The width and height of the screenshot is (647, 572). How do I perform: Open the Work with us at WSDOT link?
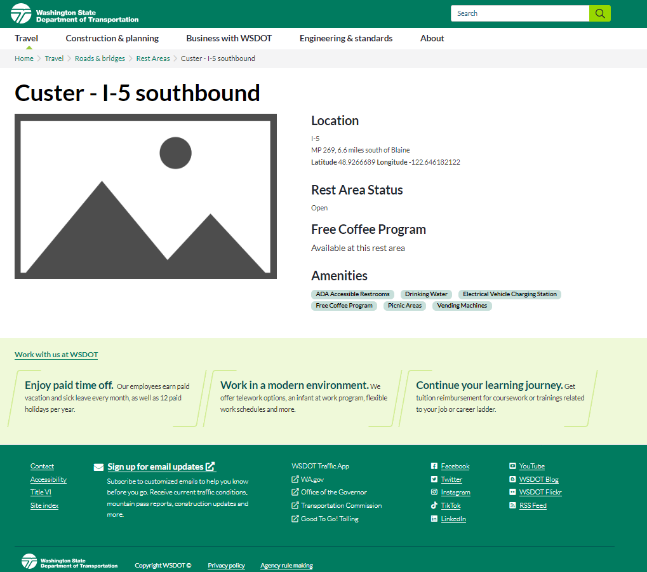pyautogui.click(x=57, y=355)
